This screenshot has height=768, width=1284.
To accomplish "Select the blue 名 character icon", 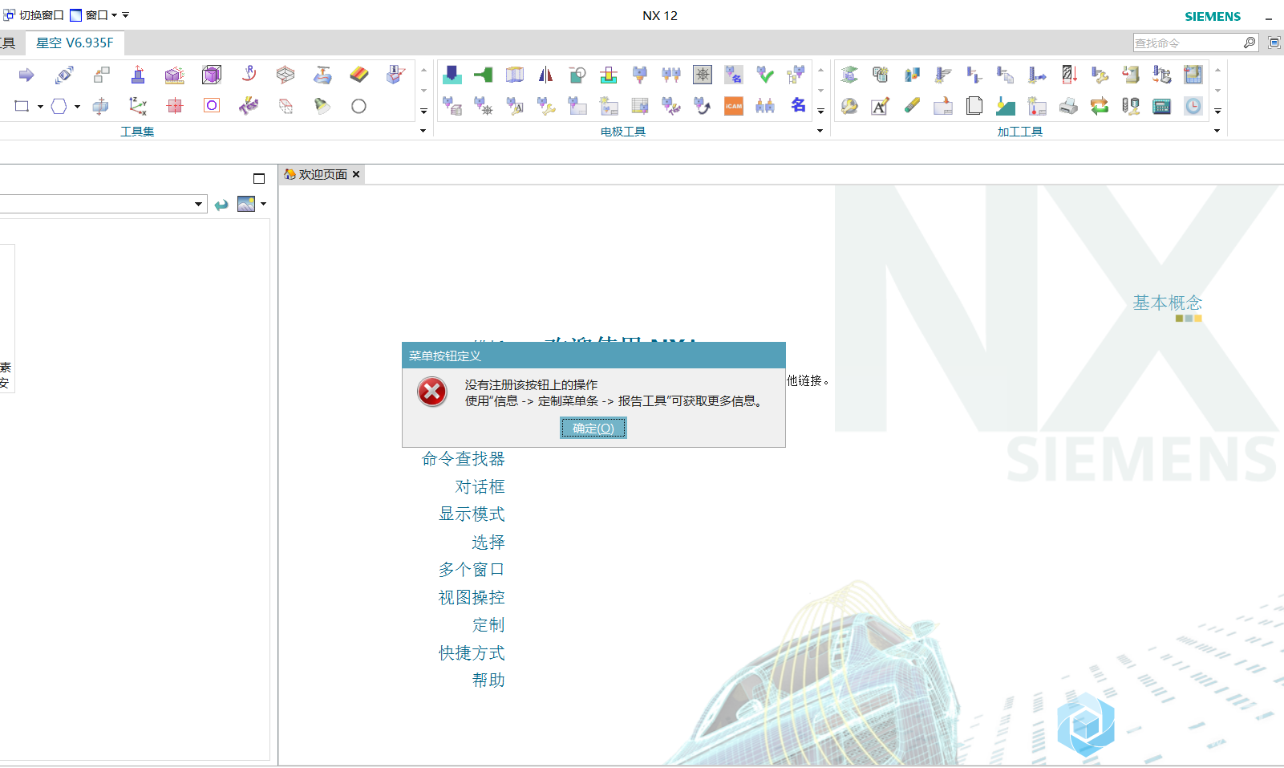I will click(x=798, y=105).
